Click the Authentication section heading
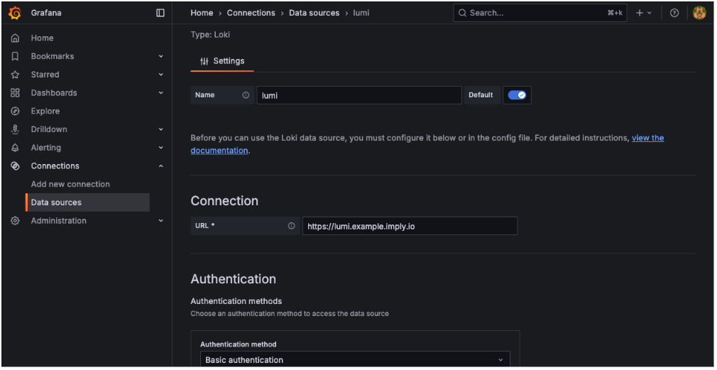Screen dimensions: 717x370 pos(234,279)
